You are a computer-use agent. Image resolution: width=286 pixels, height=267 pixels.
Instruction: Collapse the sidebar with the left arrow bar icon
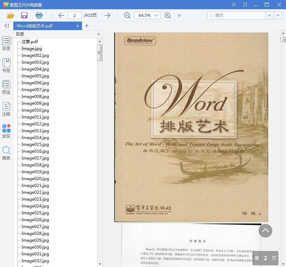[7, 26]
